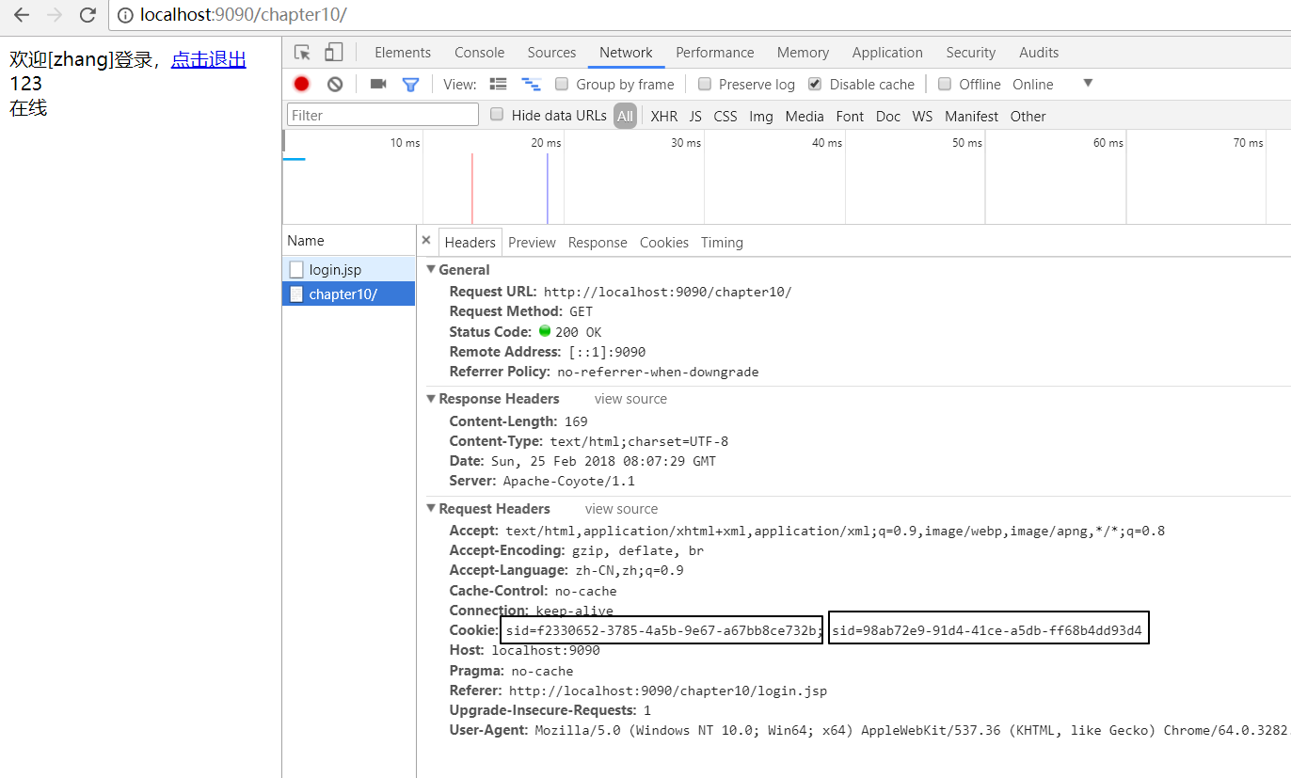Click the browser address bar URL
1291x778 pixels.
click(x=243, y=15)
